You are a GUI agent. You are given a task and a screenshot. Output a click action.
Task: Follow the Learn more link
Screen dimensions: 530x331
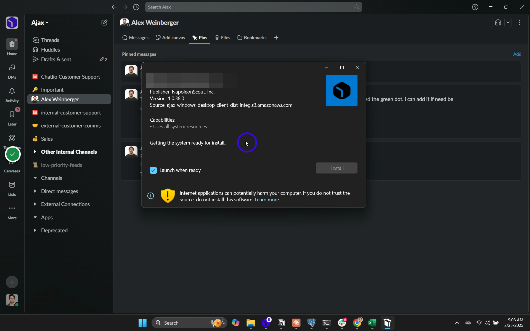tap(267, 200)
